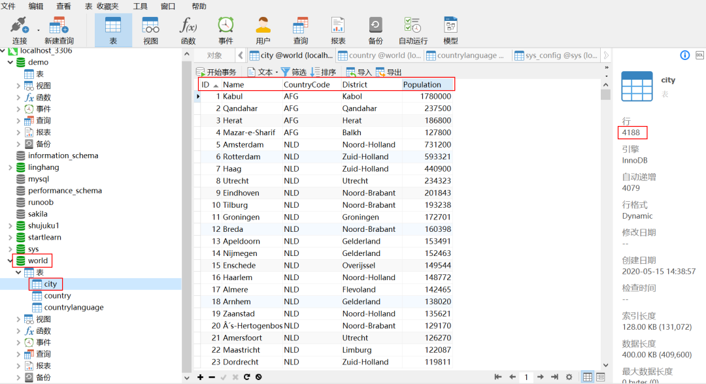Screen dimensions: 706x384
Task: Open the 连接 connection tool
Action: pyautogui.click(x=20, y=31)
